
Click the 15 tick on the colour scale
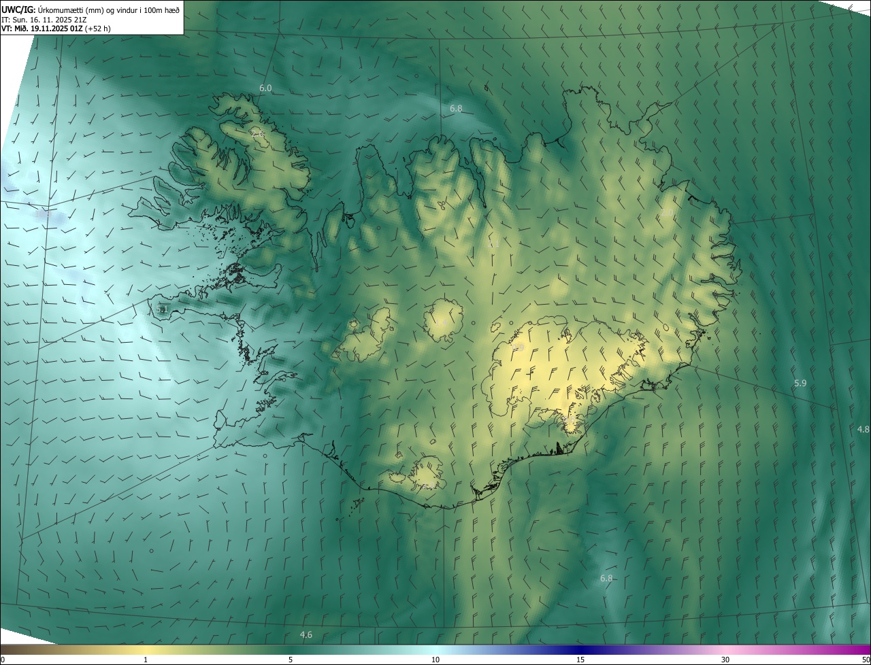tap(580, 660)
